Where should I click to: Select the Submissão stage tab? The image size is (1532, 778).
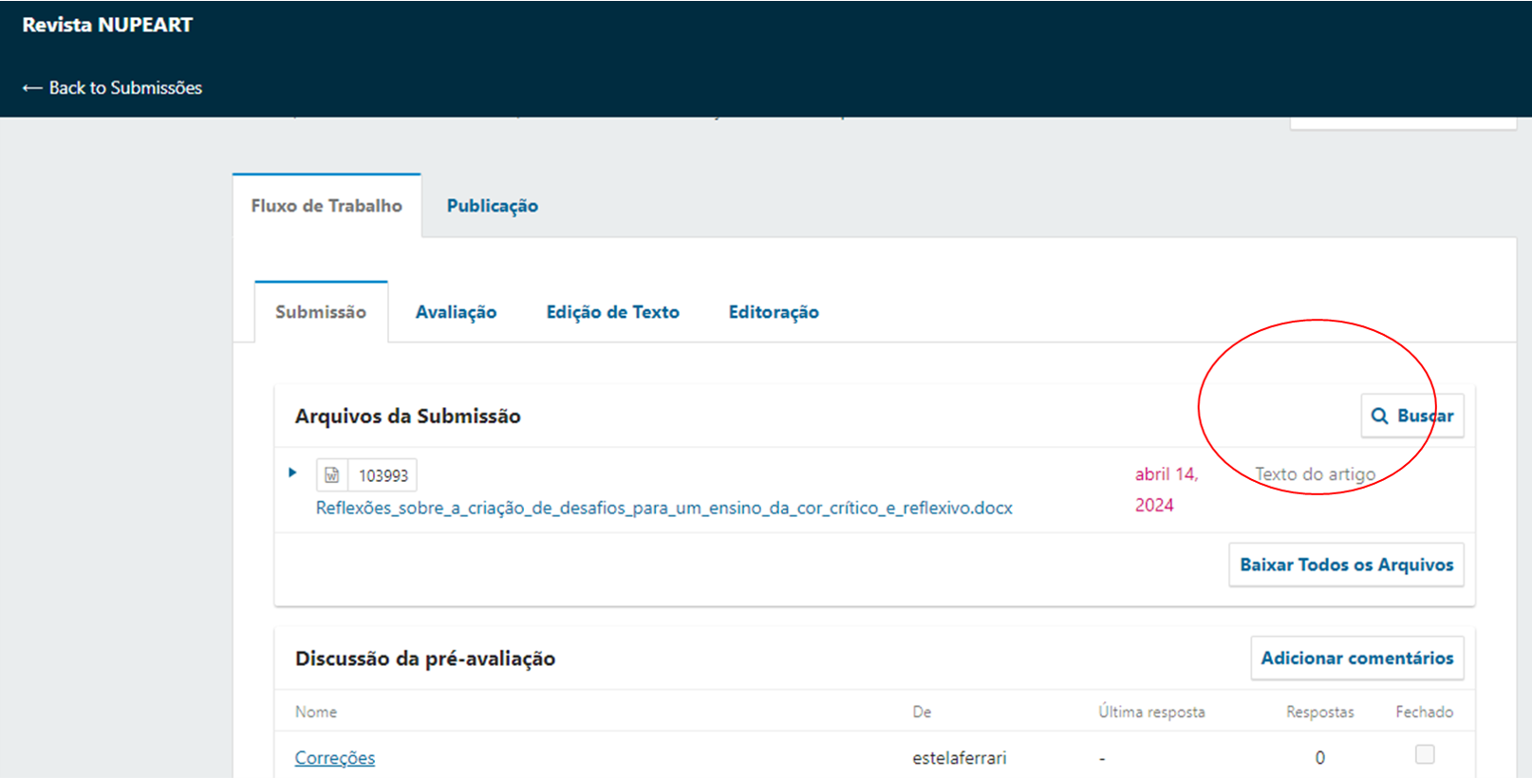pyautogui.click(x=321, y=312)
